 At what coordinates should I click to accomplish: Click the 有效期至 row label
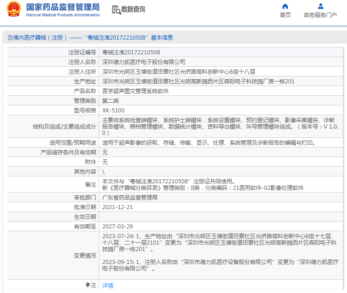(85, 227)
